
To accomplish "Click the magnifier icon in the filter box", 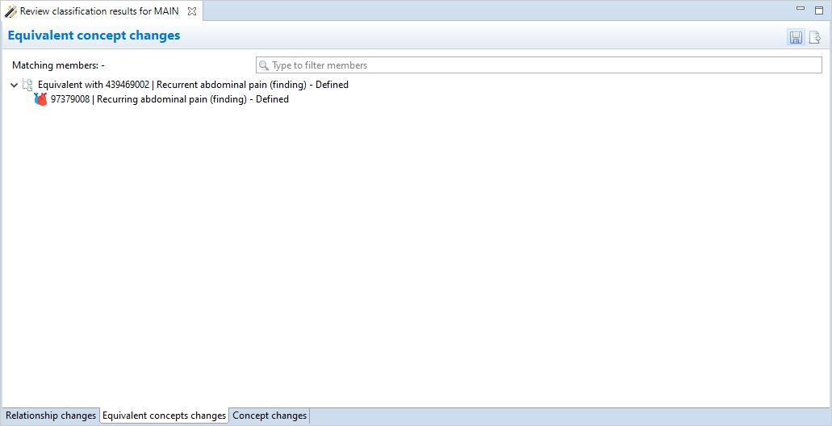I will (264, 65).
